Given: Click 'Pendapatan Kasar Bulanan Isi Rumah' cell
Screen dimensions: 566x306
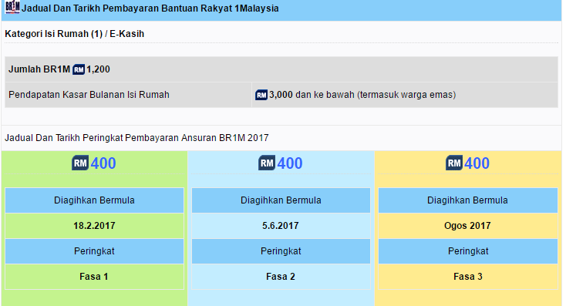Looking at the screenshot, I should (128, 95).
